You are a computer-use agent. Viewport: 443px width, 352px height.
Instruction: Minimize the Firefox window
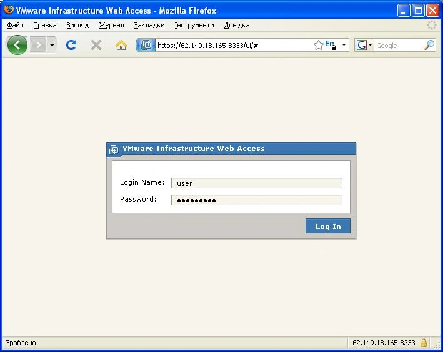coord(404,11)
